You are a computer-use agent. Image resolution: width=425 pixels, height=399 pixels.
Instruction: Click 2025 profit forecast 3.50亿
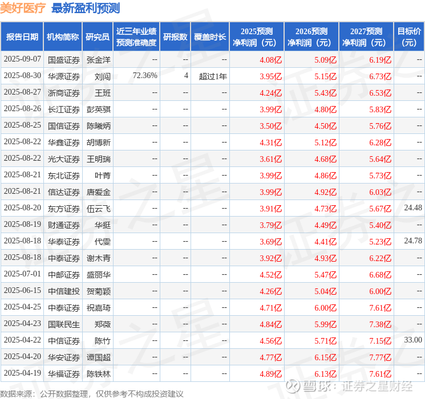270,126
